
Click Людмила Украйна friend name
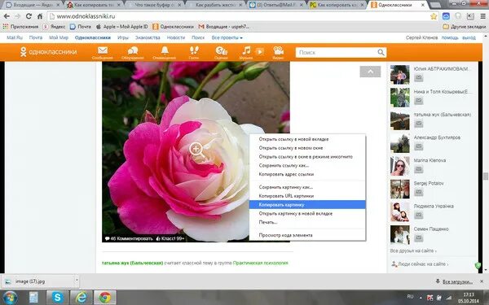pos(434,206)
